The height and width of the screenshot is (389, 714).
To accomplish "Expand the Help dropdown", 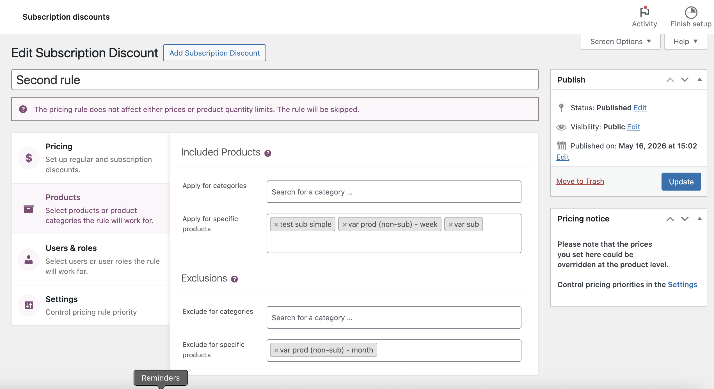I will click(685, 42).
